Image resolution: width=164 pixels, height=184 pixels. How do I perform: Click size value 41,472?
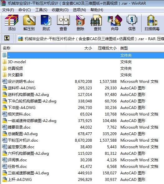coord(86,167)
